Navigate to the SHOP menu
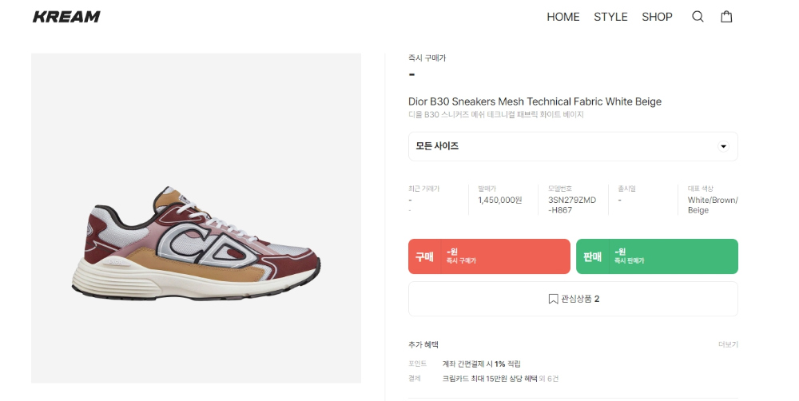799x401 pixels. point(657,17)
